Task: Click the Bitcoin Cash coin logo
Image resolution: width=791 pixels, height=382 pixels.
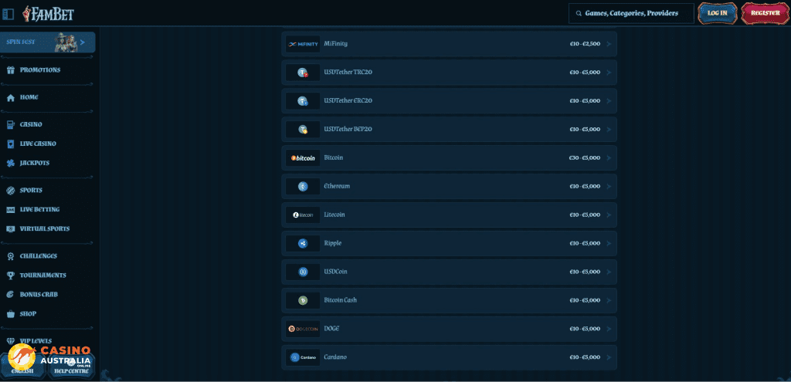Action: coord(303,300)
